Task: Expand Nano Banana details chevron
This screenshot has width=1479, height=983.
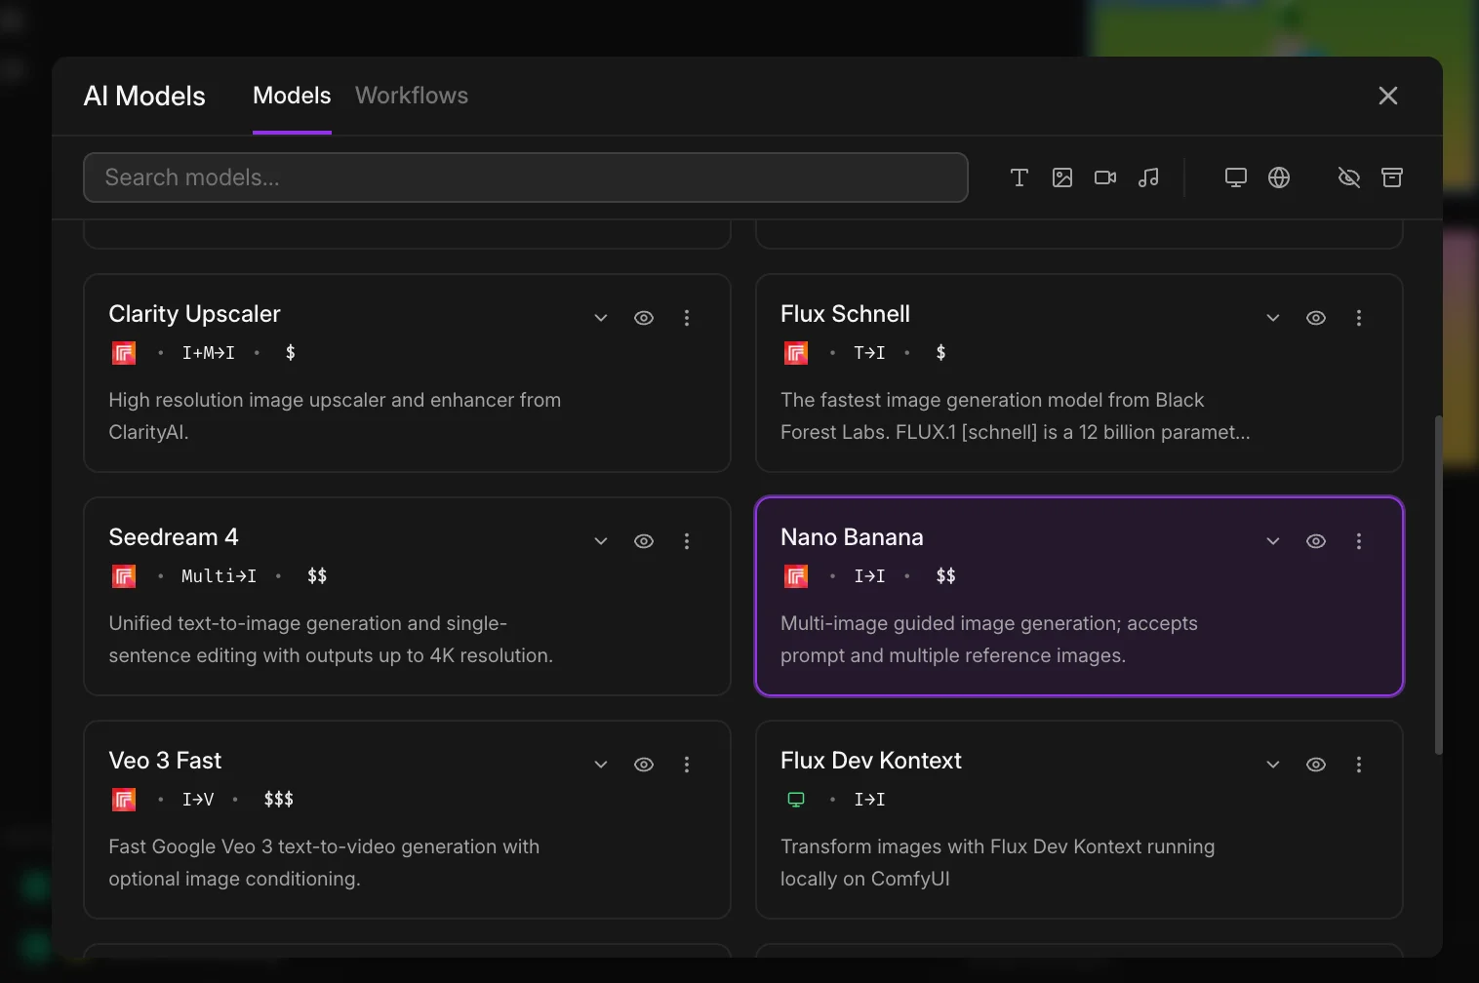Action: [1273, 541]
